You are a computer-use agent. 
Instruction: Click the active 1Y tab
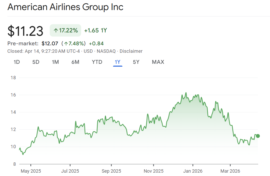117,62
